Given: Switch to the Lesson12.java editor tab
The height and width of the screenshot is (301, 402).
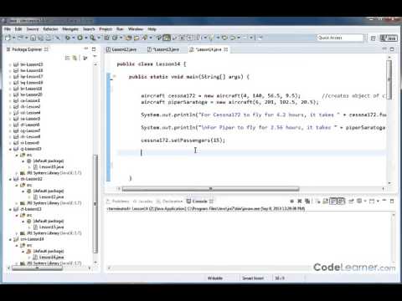Looking at the screenshot, I should pyautogui.click(x=121, y=49).
